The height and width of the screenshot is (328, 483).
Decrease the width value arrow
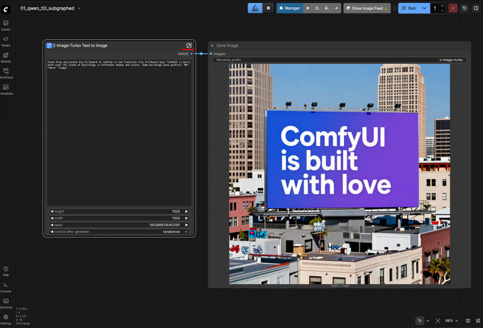click(51, 218)
